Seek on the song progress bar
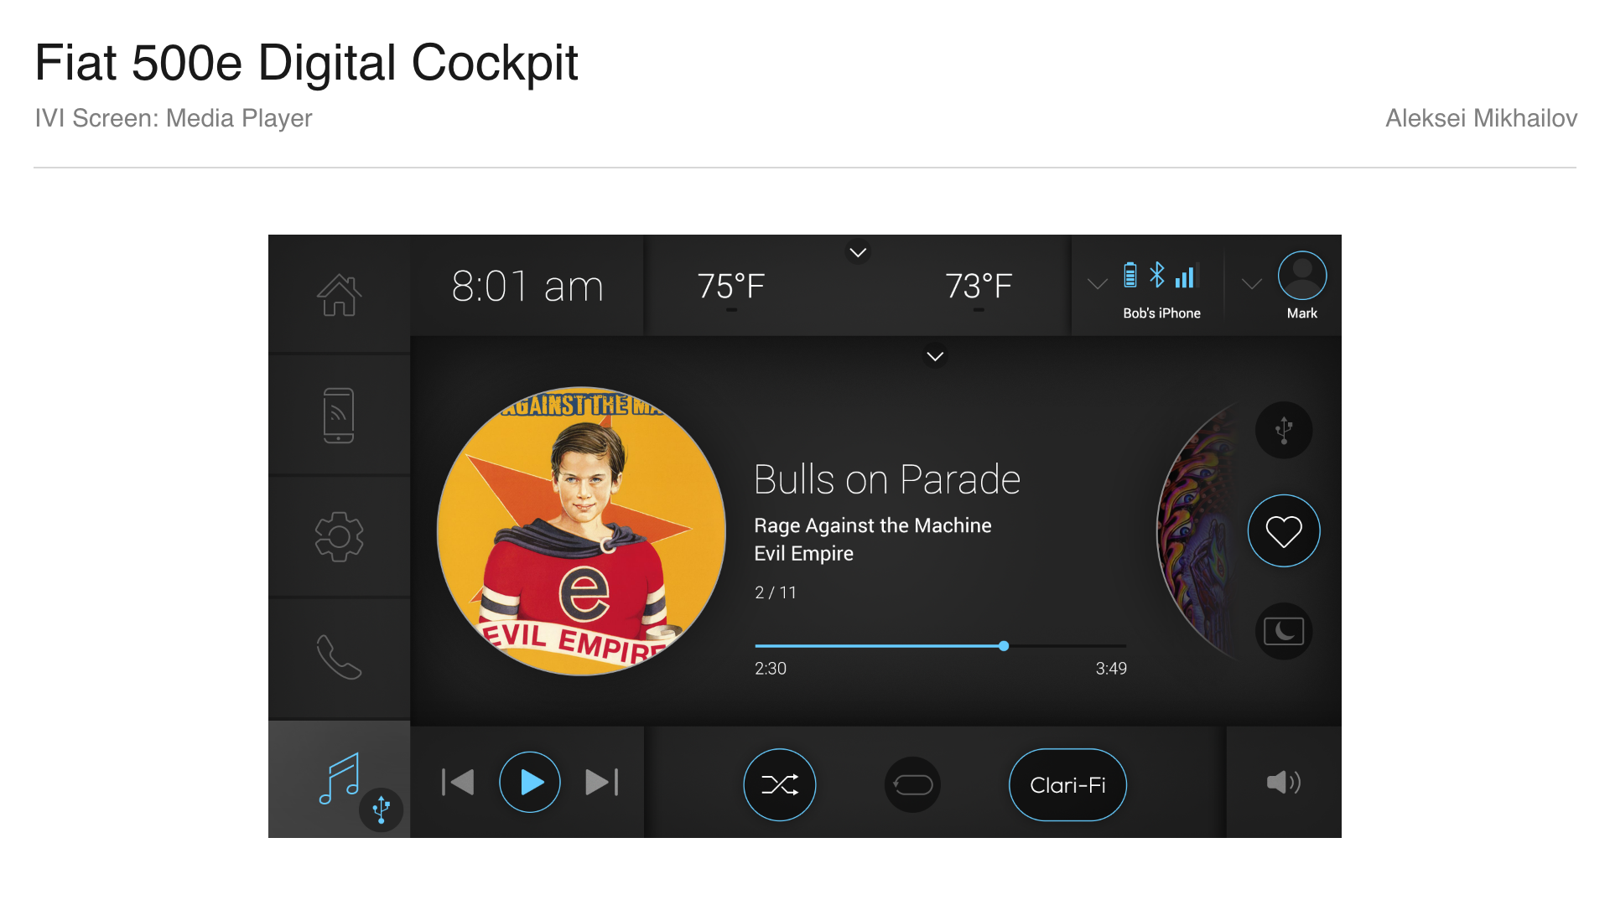 [940, 646]
